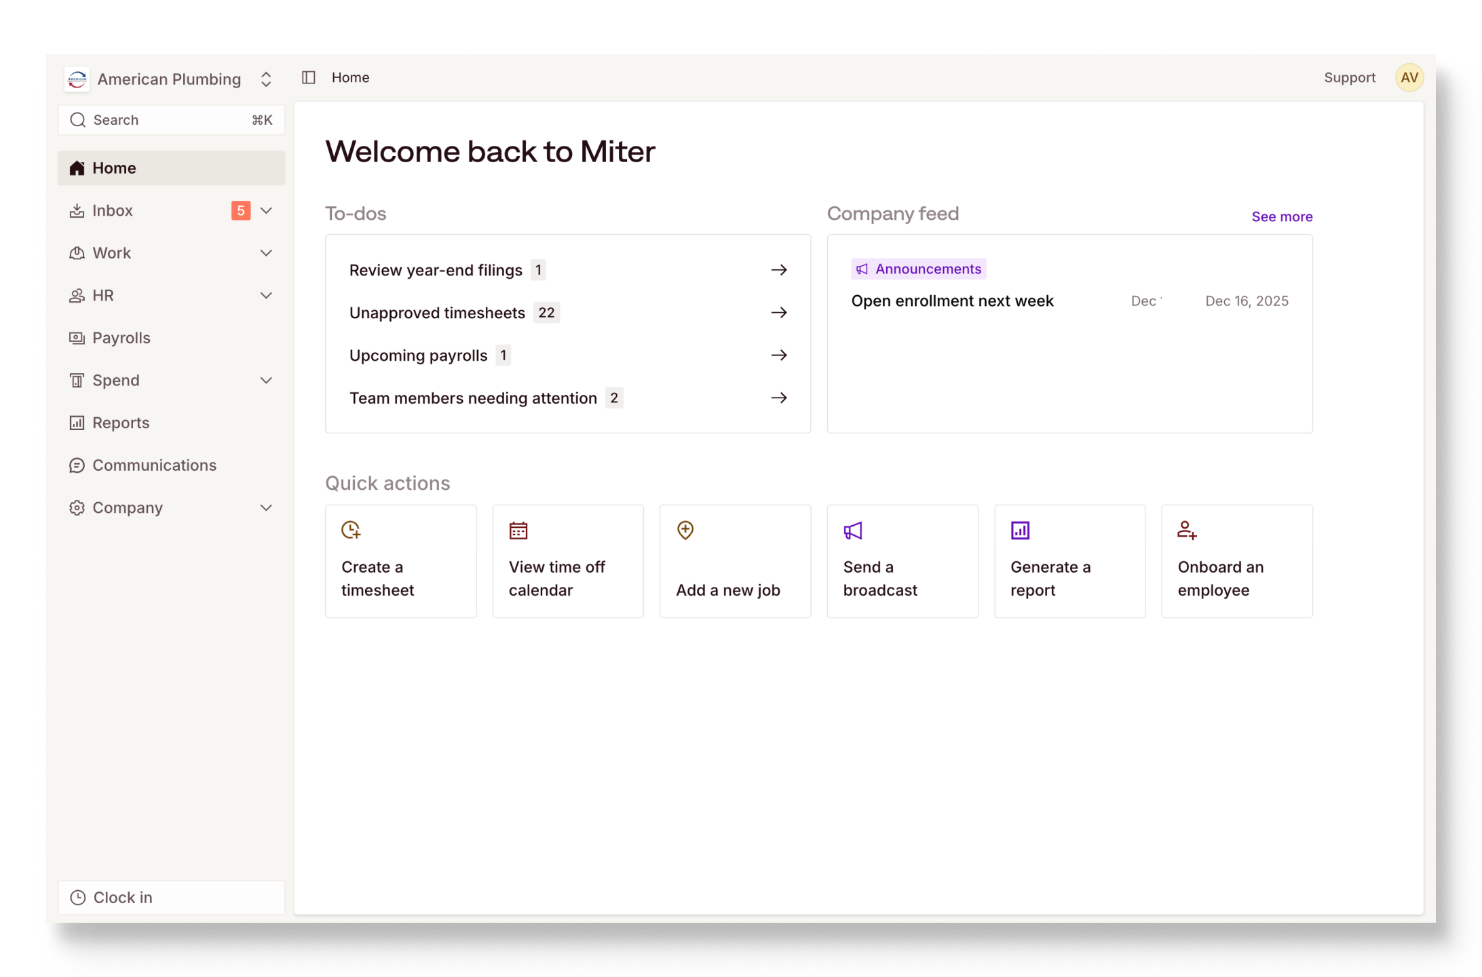Click the Communications chat bubble icon
Screen dimensions: 1482x977
(x=77, y=465)
